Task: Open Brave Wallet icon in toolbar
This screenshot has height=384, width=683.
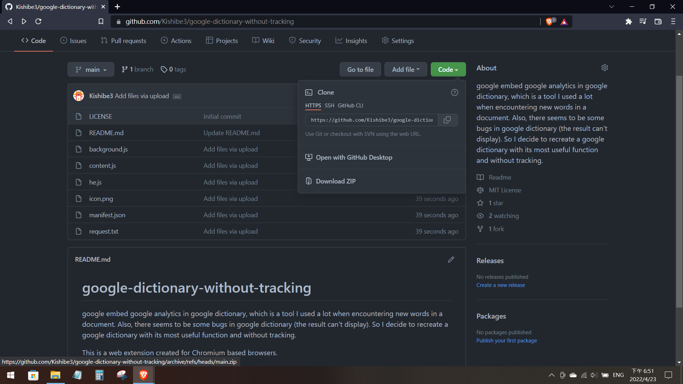Action: 658,22
